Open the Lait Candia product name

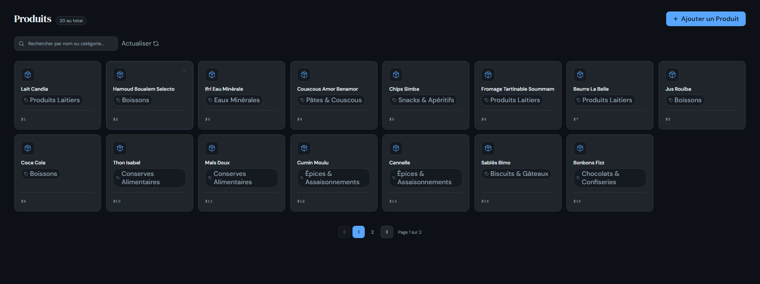coord(34,89)
